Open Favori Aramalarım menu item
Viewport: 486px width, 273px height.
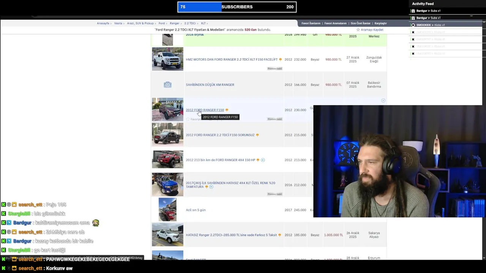point(335,24)
